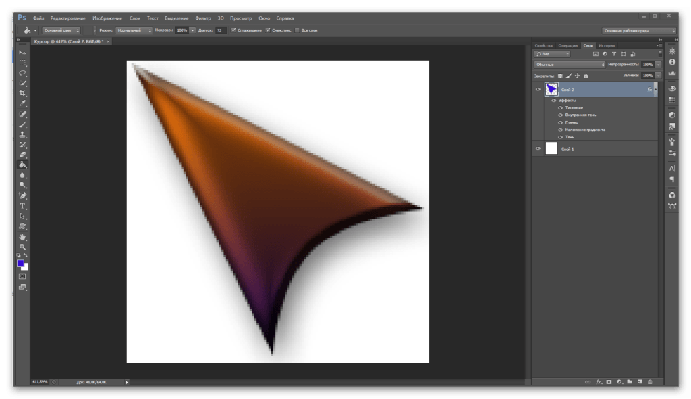Choose the Horizontal Type tool
Image resolution: width=691 pixels, height=399 pixels.
tap(22, 206)
